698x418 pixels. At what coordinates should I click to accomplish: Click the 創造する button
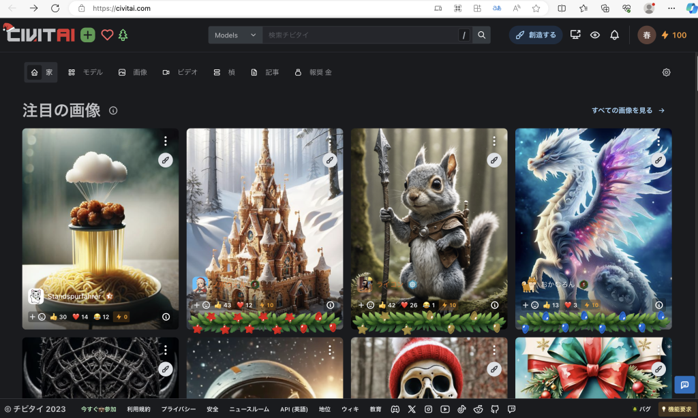(536, 35)
